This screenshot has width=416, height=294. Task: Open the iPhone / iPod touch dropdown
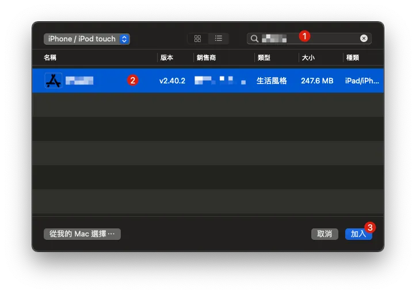point(86,39)
